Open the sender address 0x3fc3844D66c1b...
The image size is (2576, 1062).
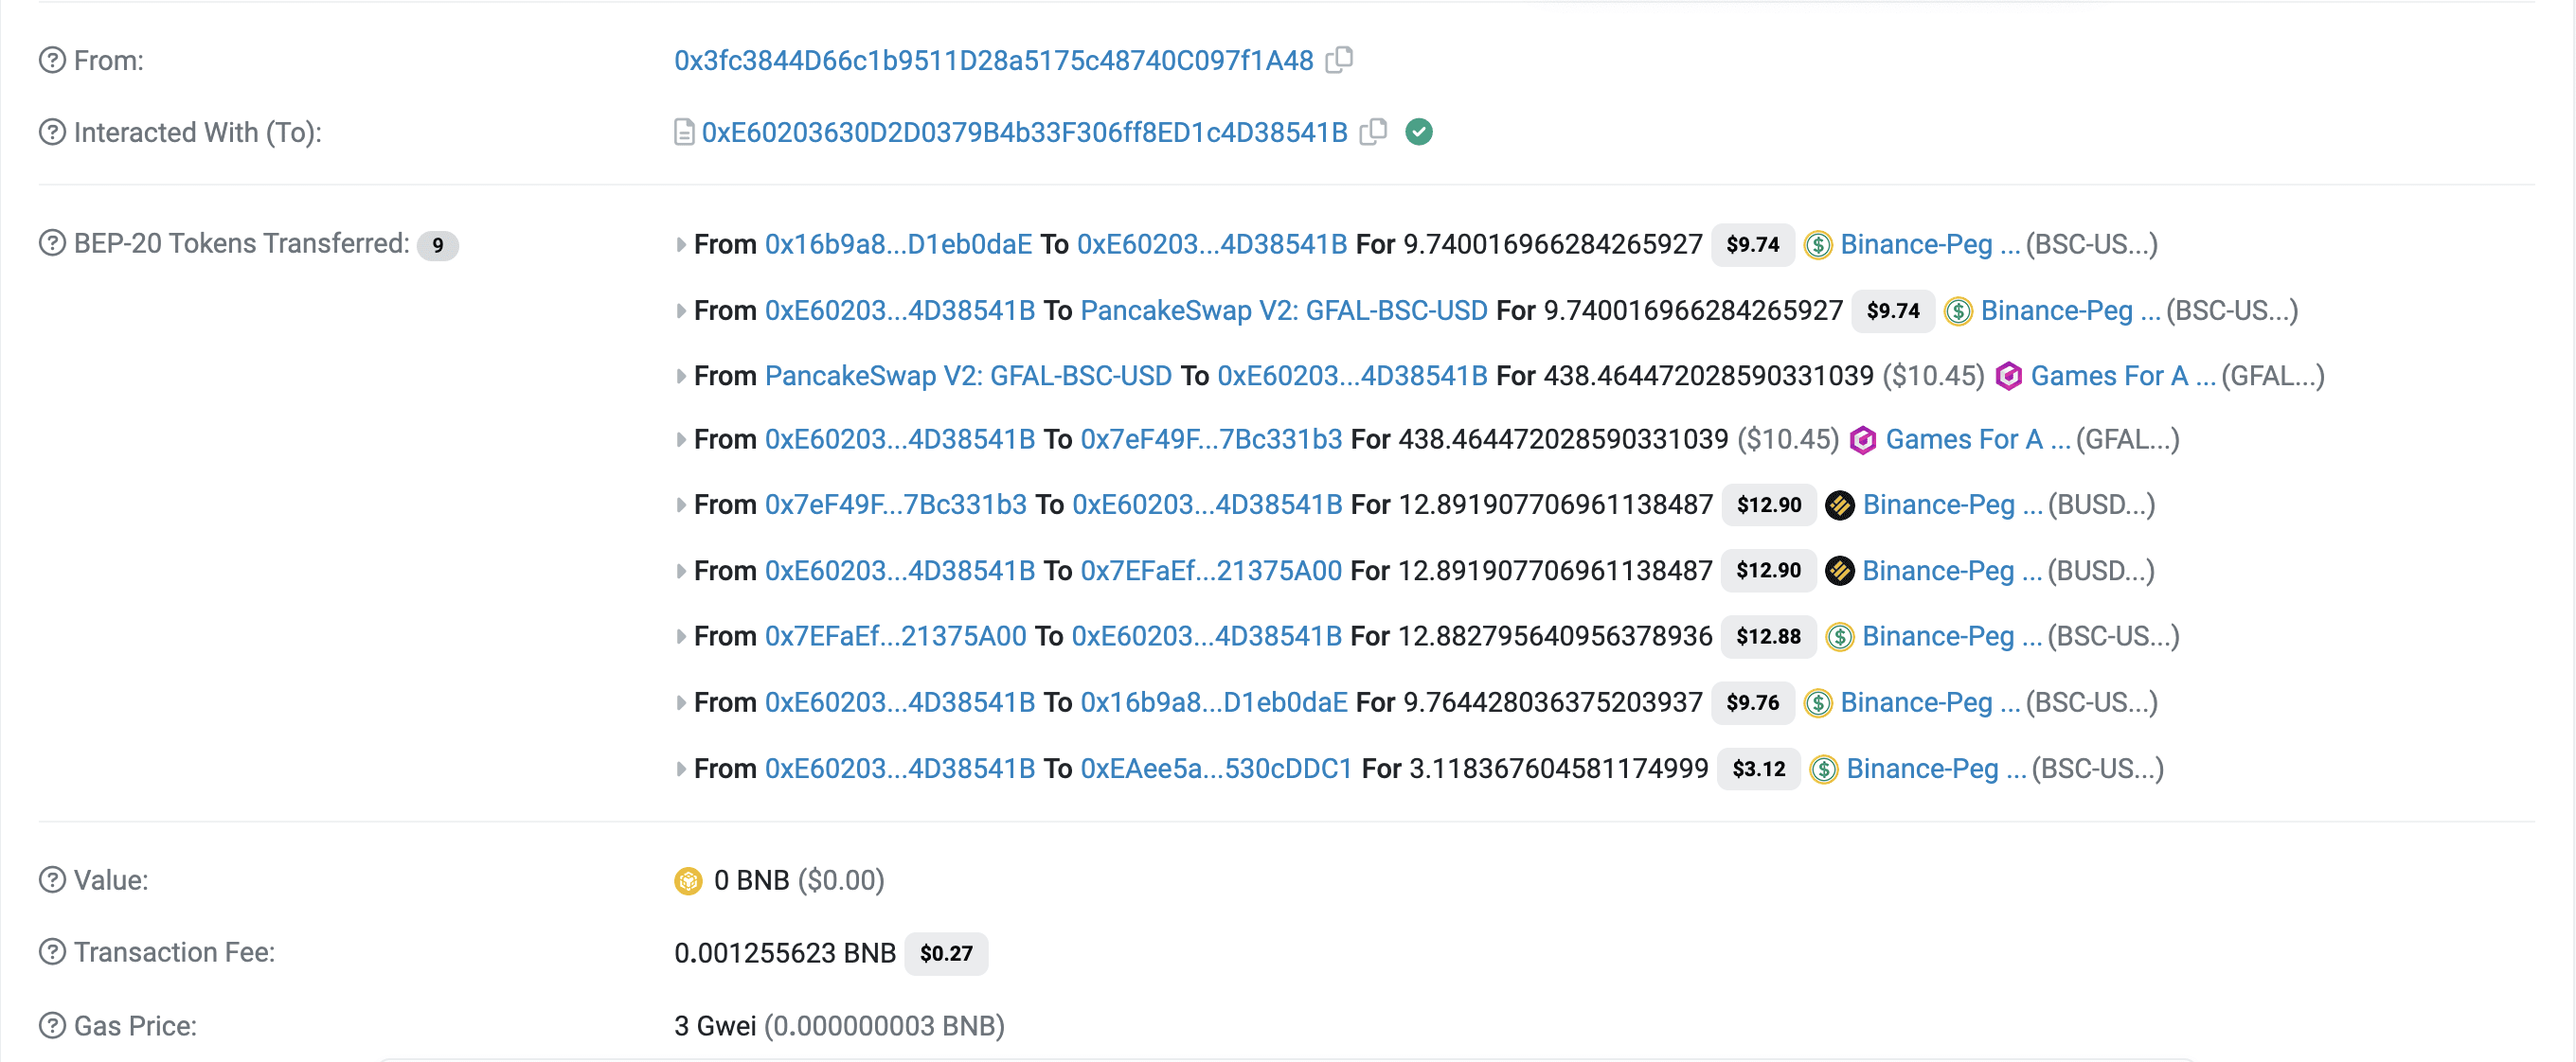coord(993,61)
